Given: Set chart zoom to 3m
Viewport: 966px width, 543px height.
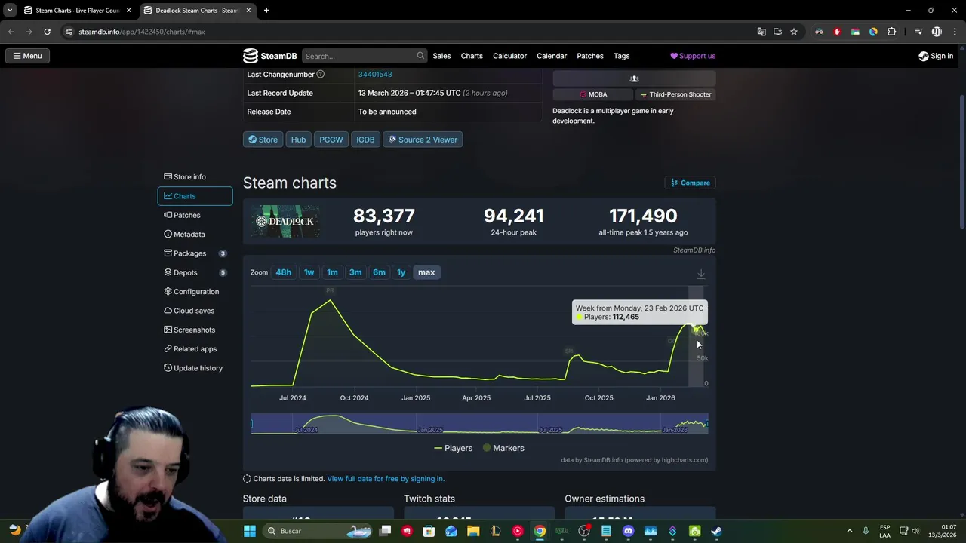Looking at the screenshot, I should 355,272.
